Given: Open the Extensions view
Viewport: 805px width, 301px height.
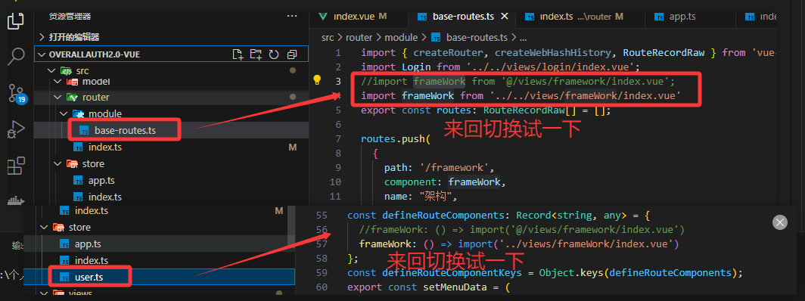Looking at the screenshot, I should click(16, 166).
